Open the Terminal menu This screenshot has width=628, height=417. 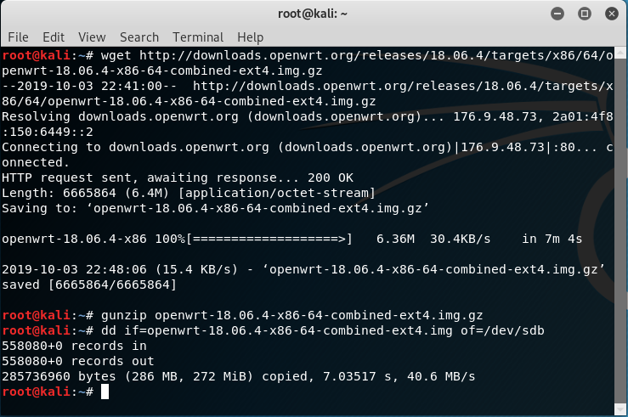(x=198, y=37)
